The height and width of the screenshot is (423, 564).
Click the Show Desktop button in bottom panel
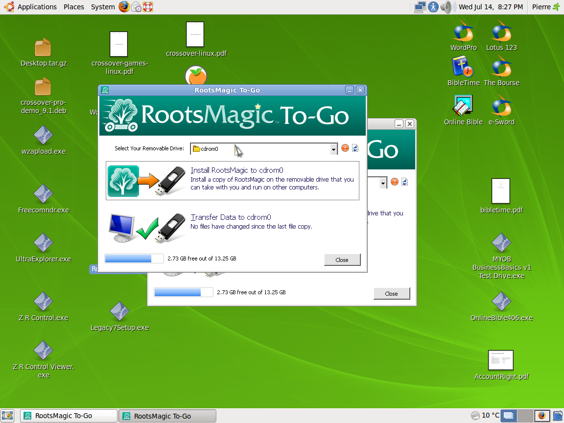click(7, 416)
